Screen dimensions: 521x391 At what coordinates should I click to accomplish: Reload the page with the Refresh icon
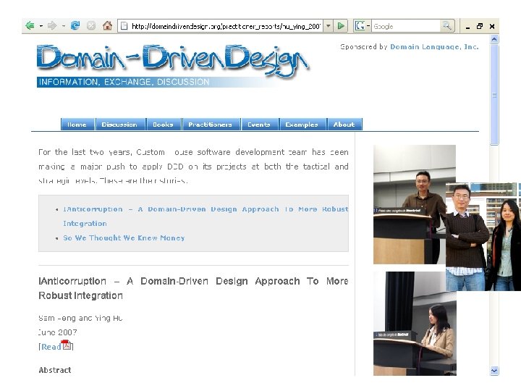[x=75, y=25]
